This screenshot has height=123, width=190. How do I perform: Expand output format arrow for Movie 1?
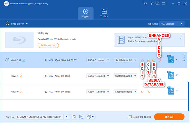[x=177, y=75]
